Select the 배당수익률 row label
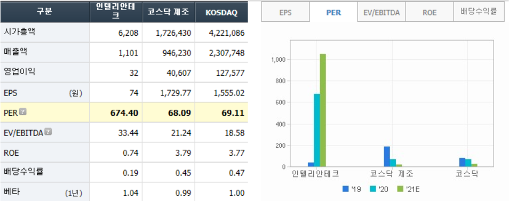Viewport: 516px width, 201px height. (23, 172)
